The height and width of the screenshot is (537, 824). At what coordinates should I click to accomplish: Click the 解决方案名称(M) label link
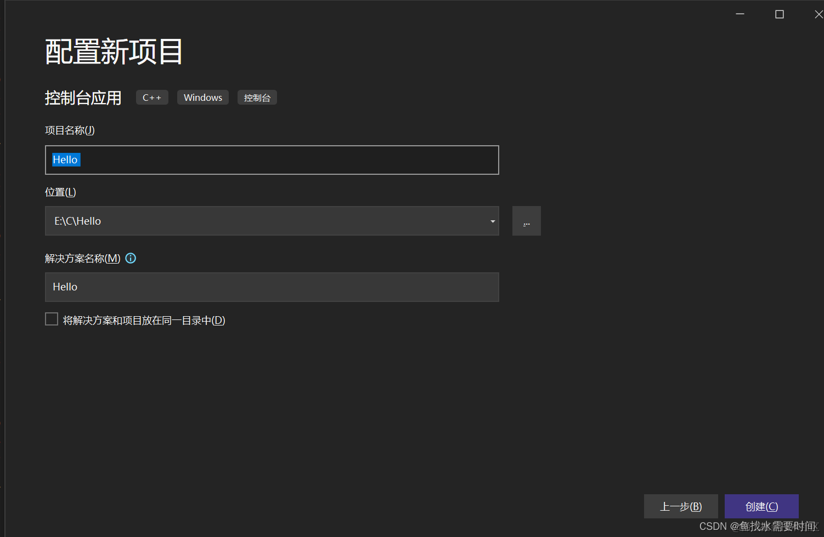81,258
